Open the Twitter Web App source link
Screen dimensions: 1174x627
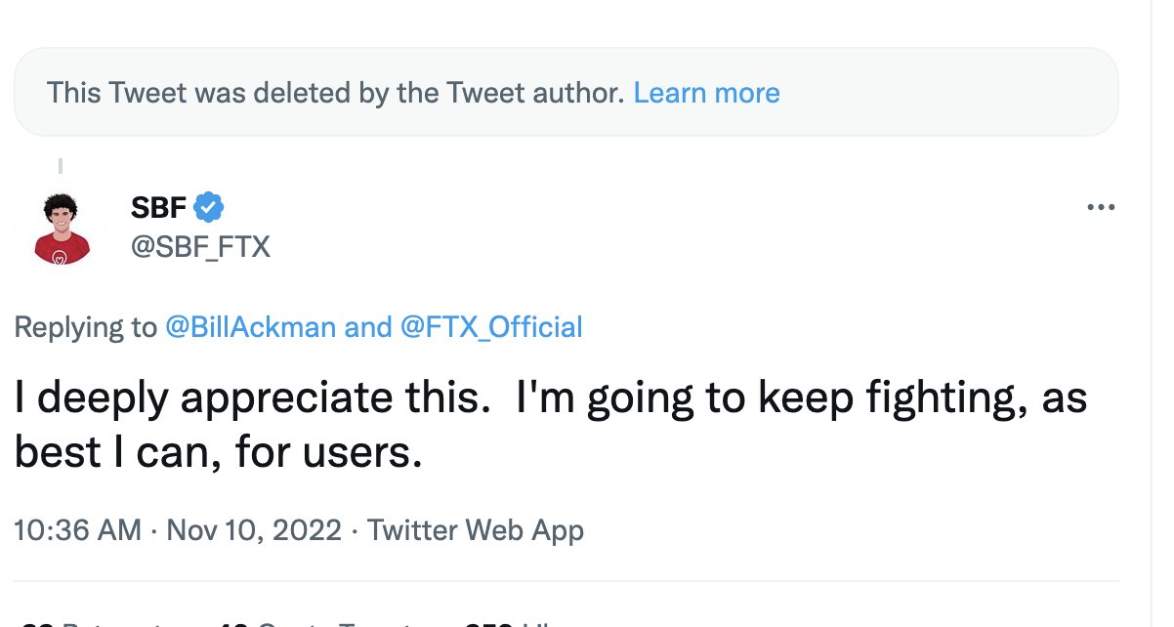point(476,530)
